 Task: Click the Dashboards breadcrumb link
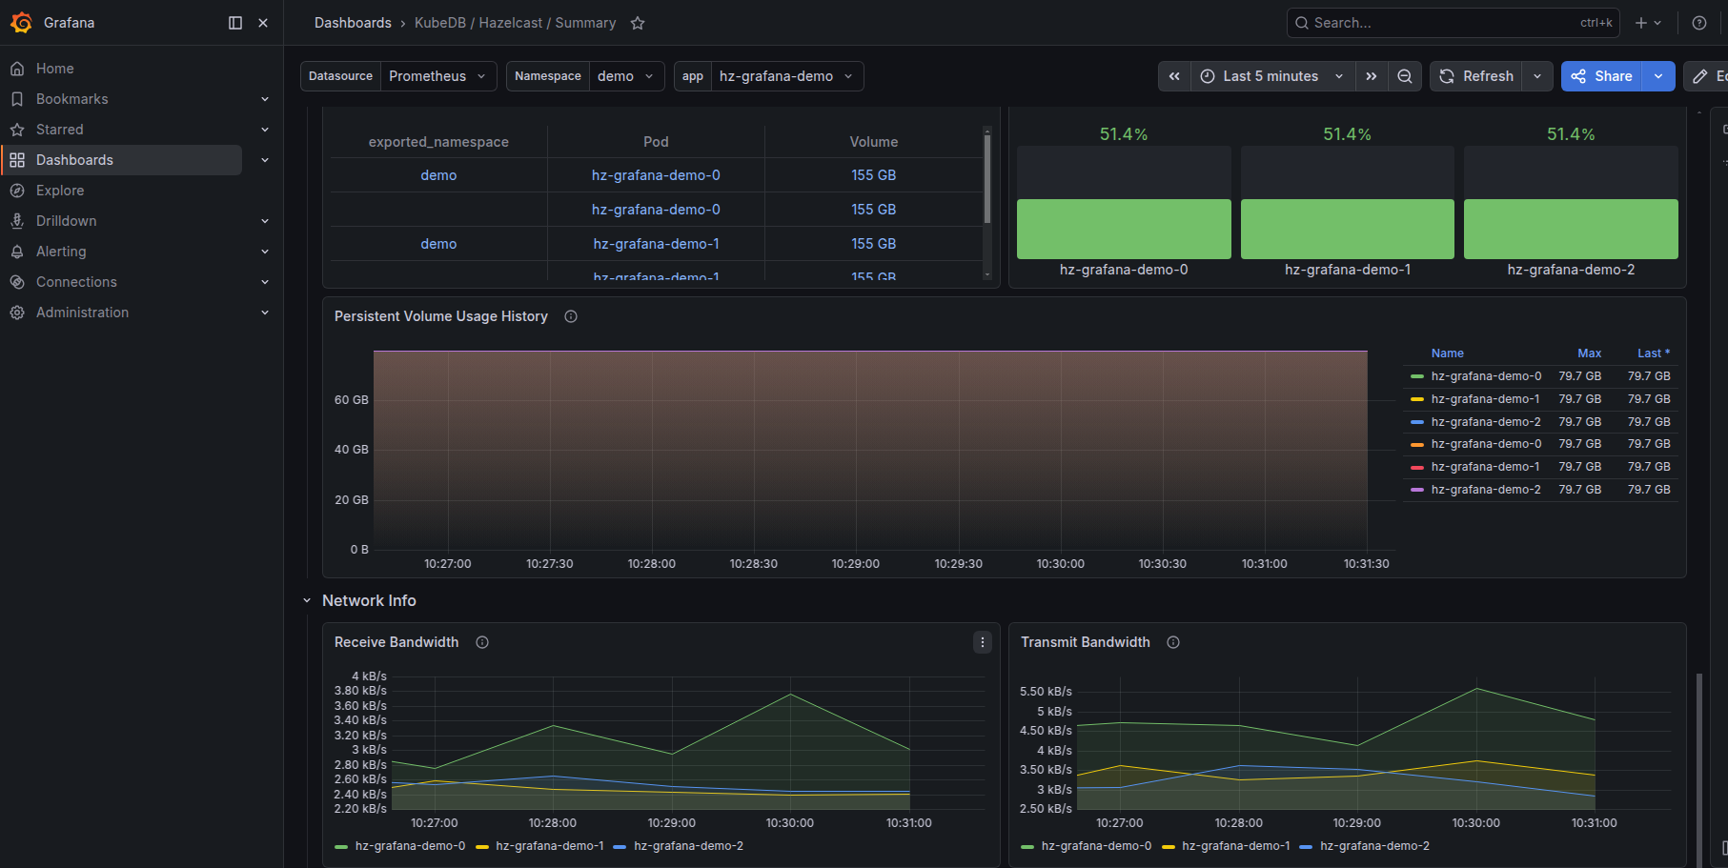click(x=353, y=23)
